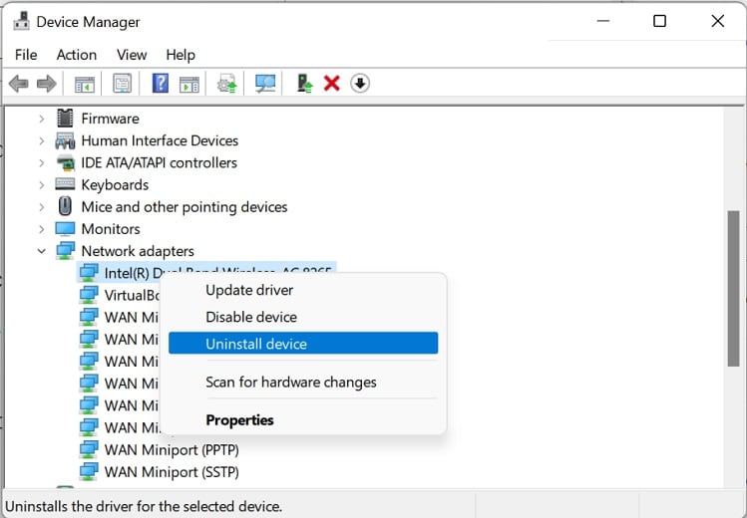
Task: Choose Update driver from context menu
Action: [x=303, y=290]
